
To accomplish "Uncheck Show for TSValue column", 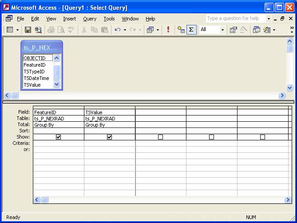I will [109, 137].
